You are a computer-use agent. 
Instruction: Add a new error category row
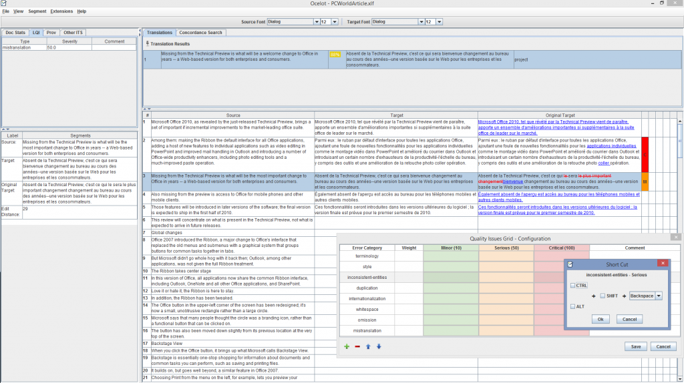347,347
